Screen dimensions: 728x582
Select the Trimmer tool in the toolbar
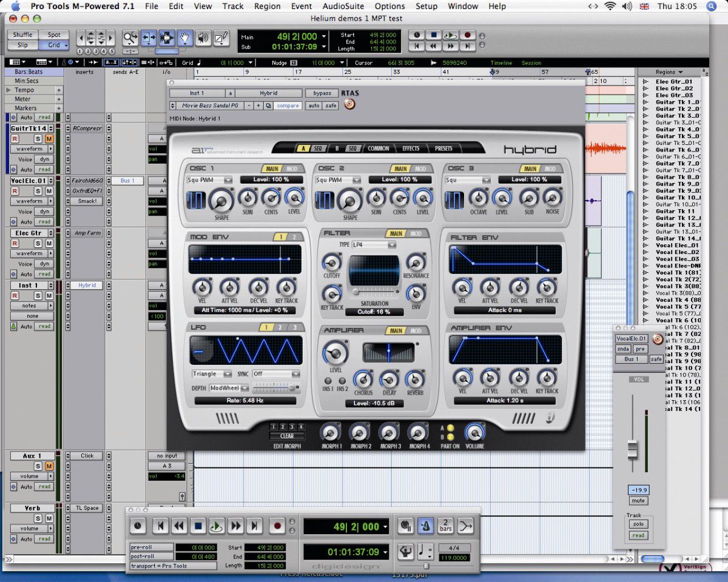[149, 39]
